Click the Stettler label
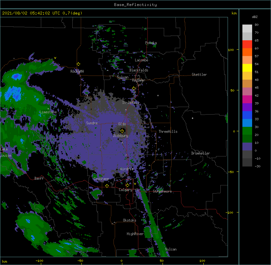 pos(199,75)
